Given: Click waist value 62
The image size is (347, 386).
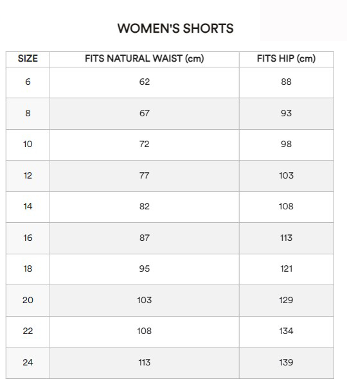Looking at the screenshot, I should click(x=145, y=82).
